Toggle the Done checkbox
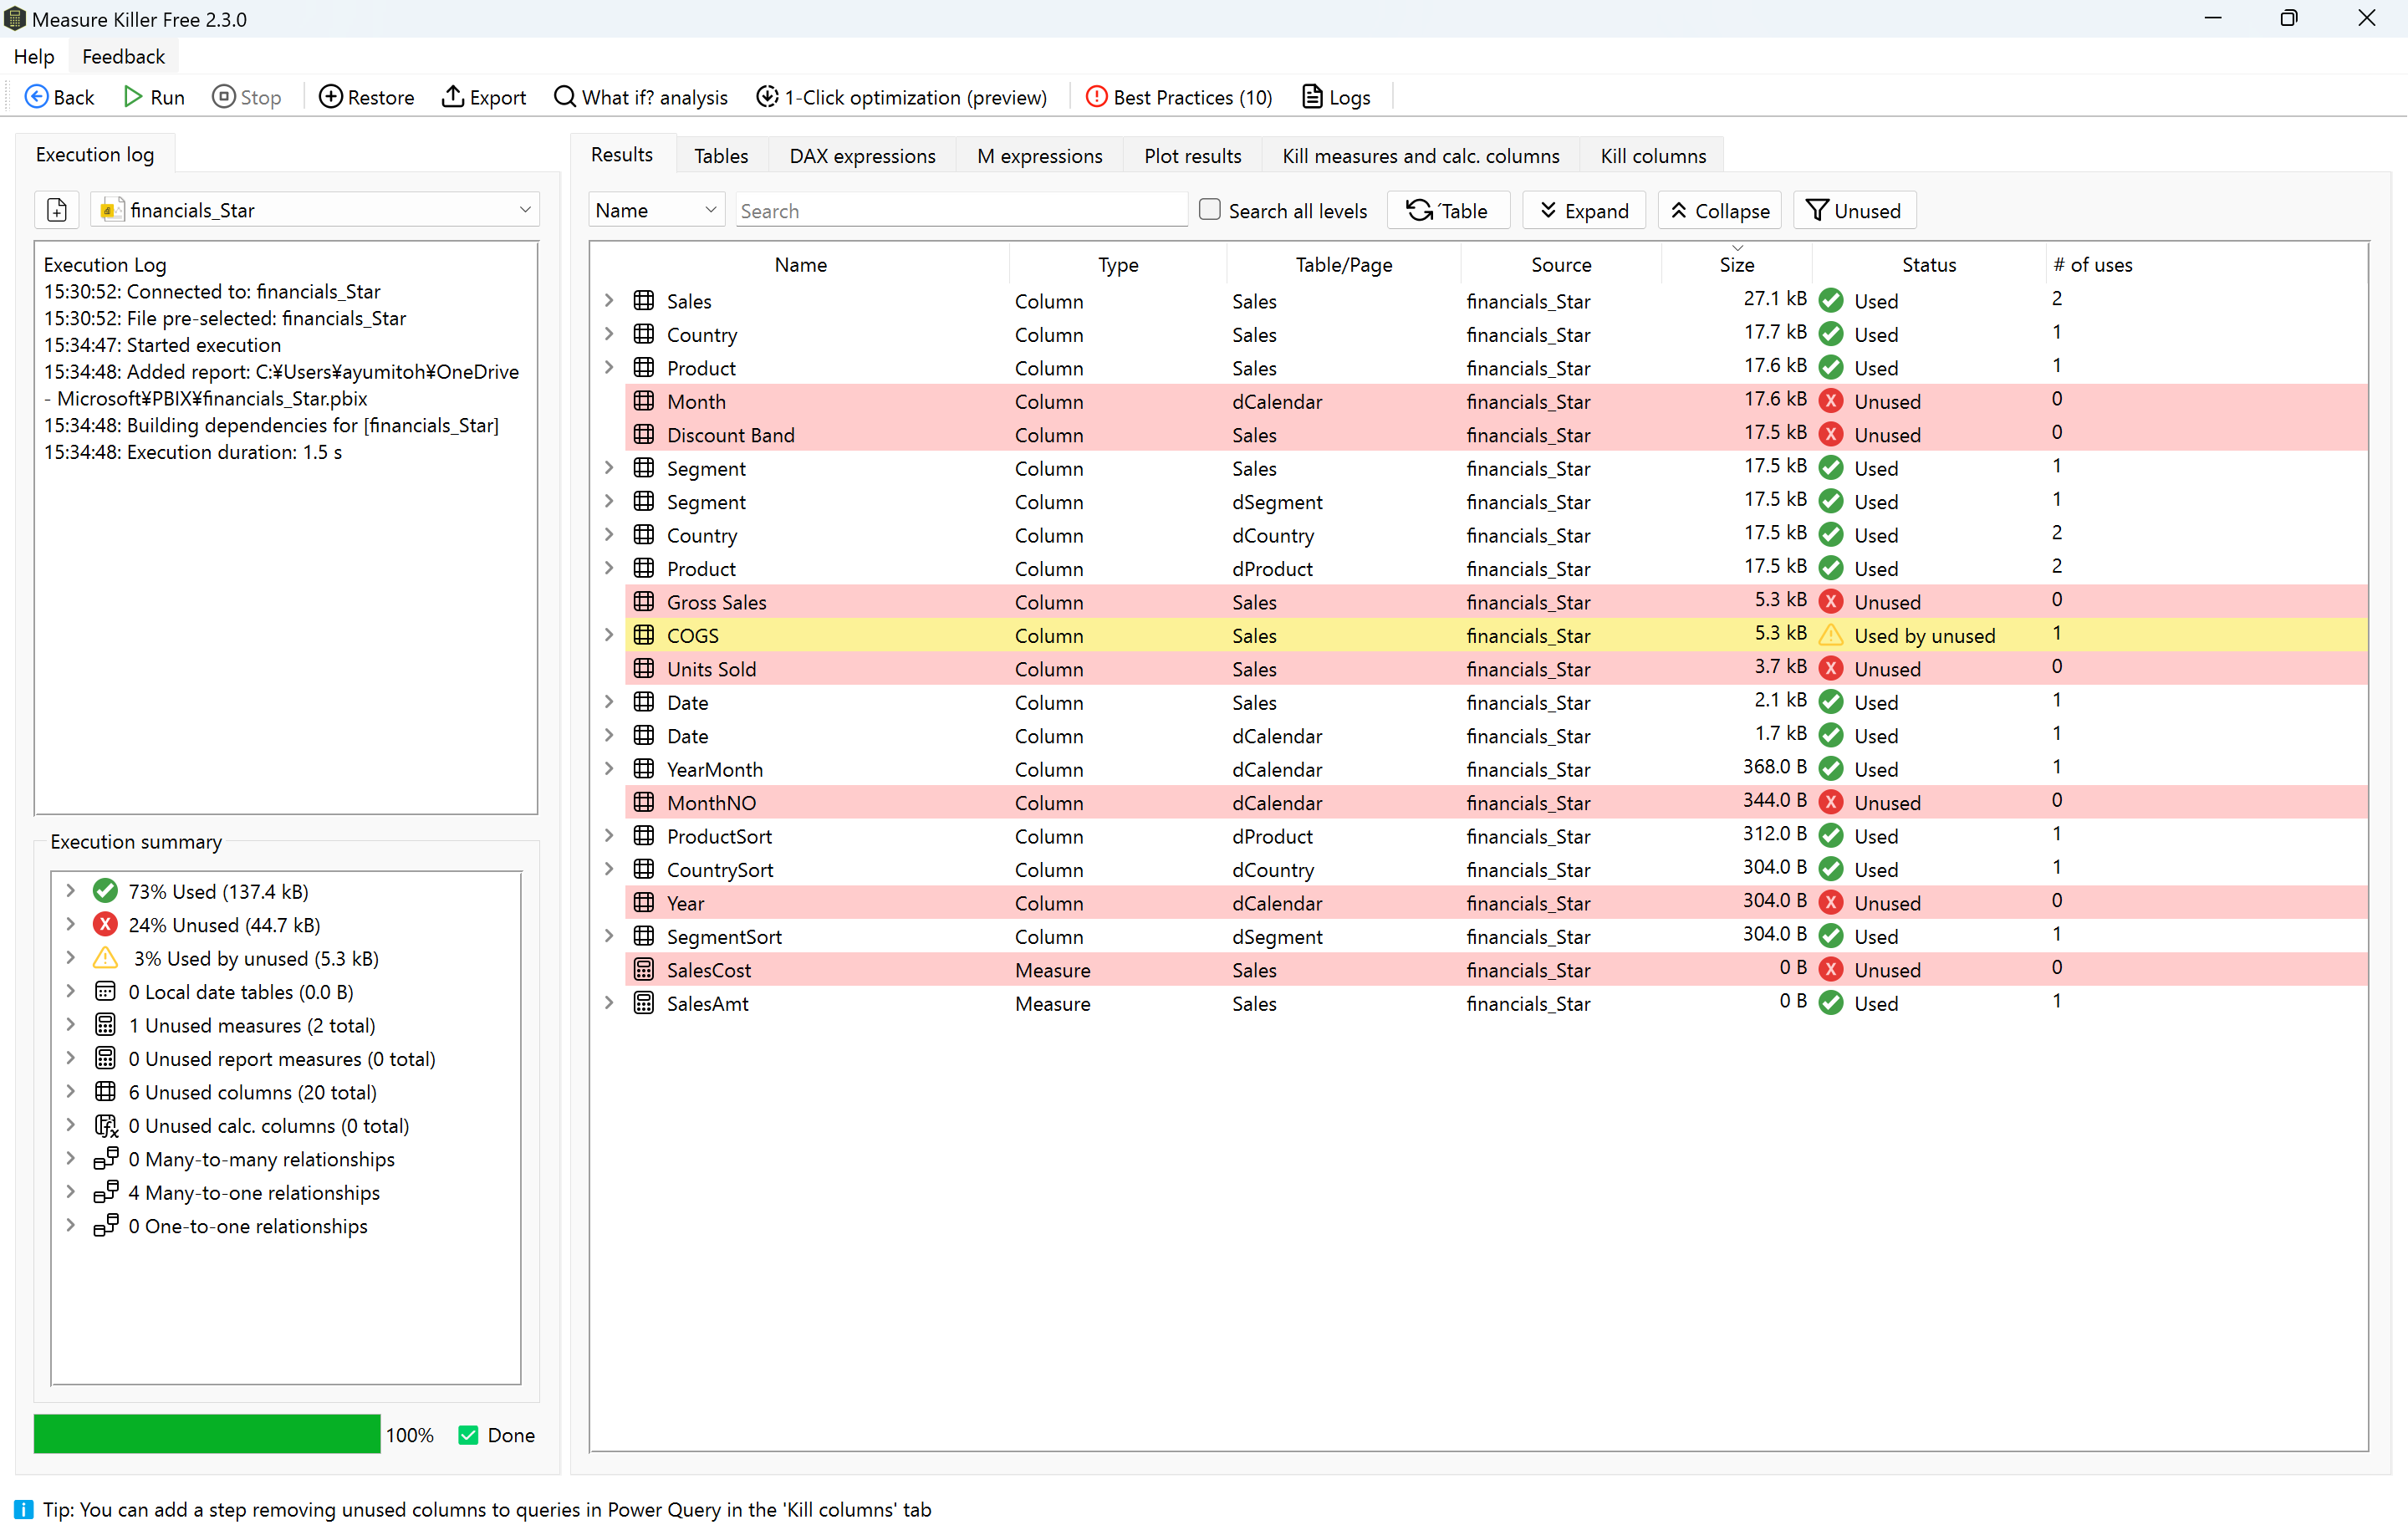 [468, 1435]
